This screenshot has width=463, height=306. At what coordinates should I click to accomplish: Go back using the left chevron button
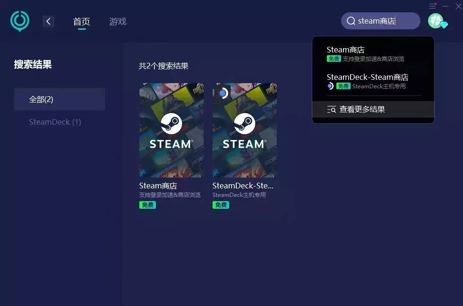pyautogui.click(x=48, y=21)
